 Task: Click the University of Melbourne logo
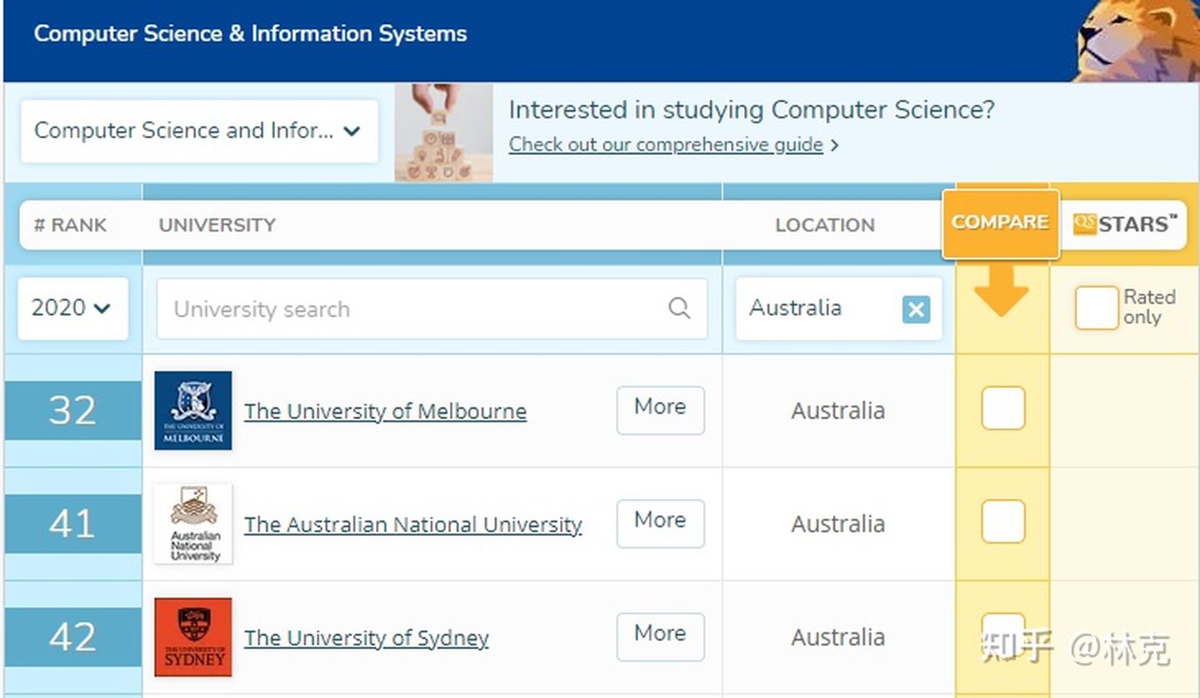(193, 411)
